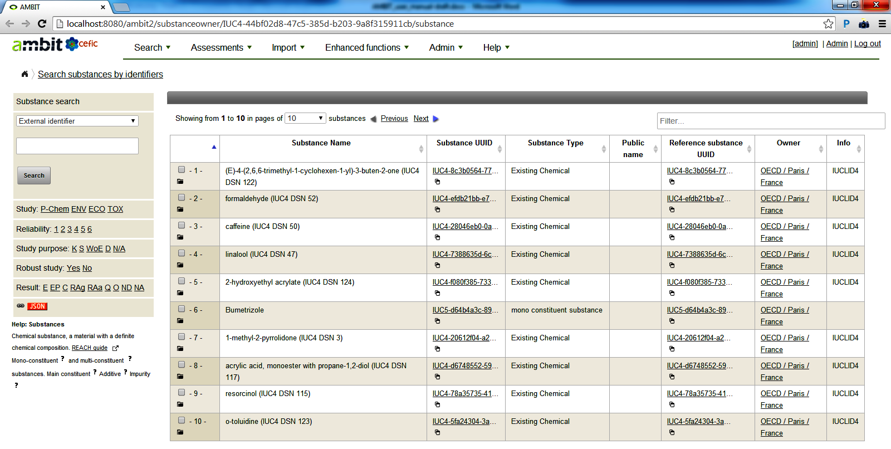Open the Admin menu
This screenshot has width=891, height=449.
tap(445, 47)
